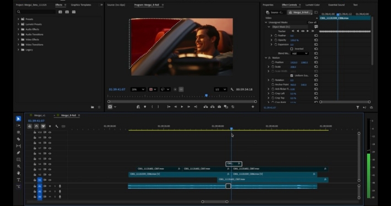Viewport: 391px width, 206px height.
Task: Switch to the Essential Sound tab
Action: [336, 5]
